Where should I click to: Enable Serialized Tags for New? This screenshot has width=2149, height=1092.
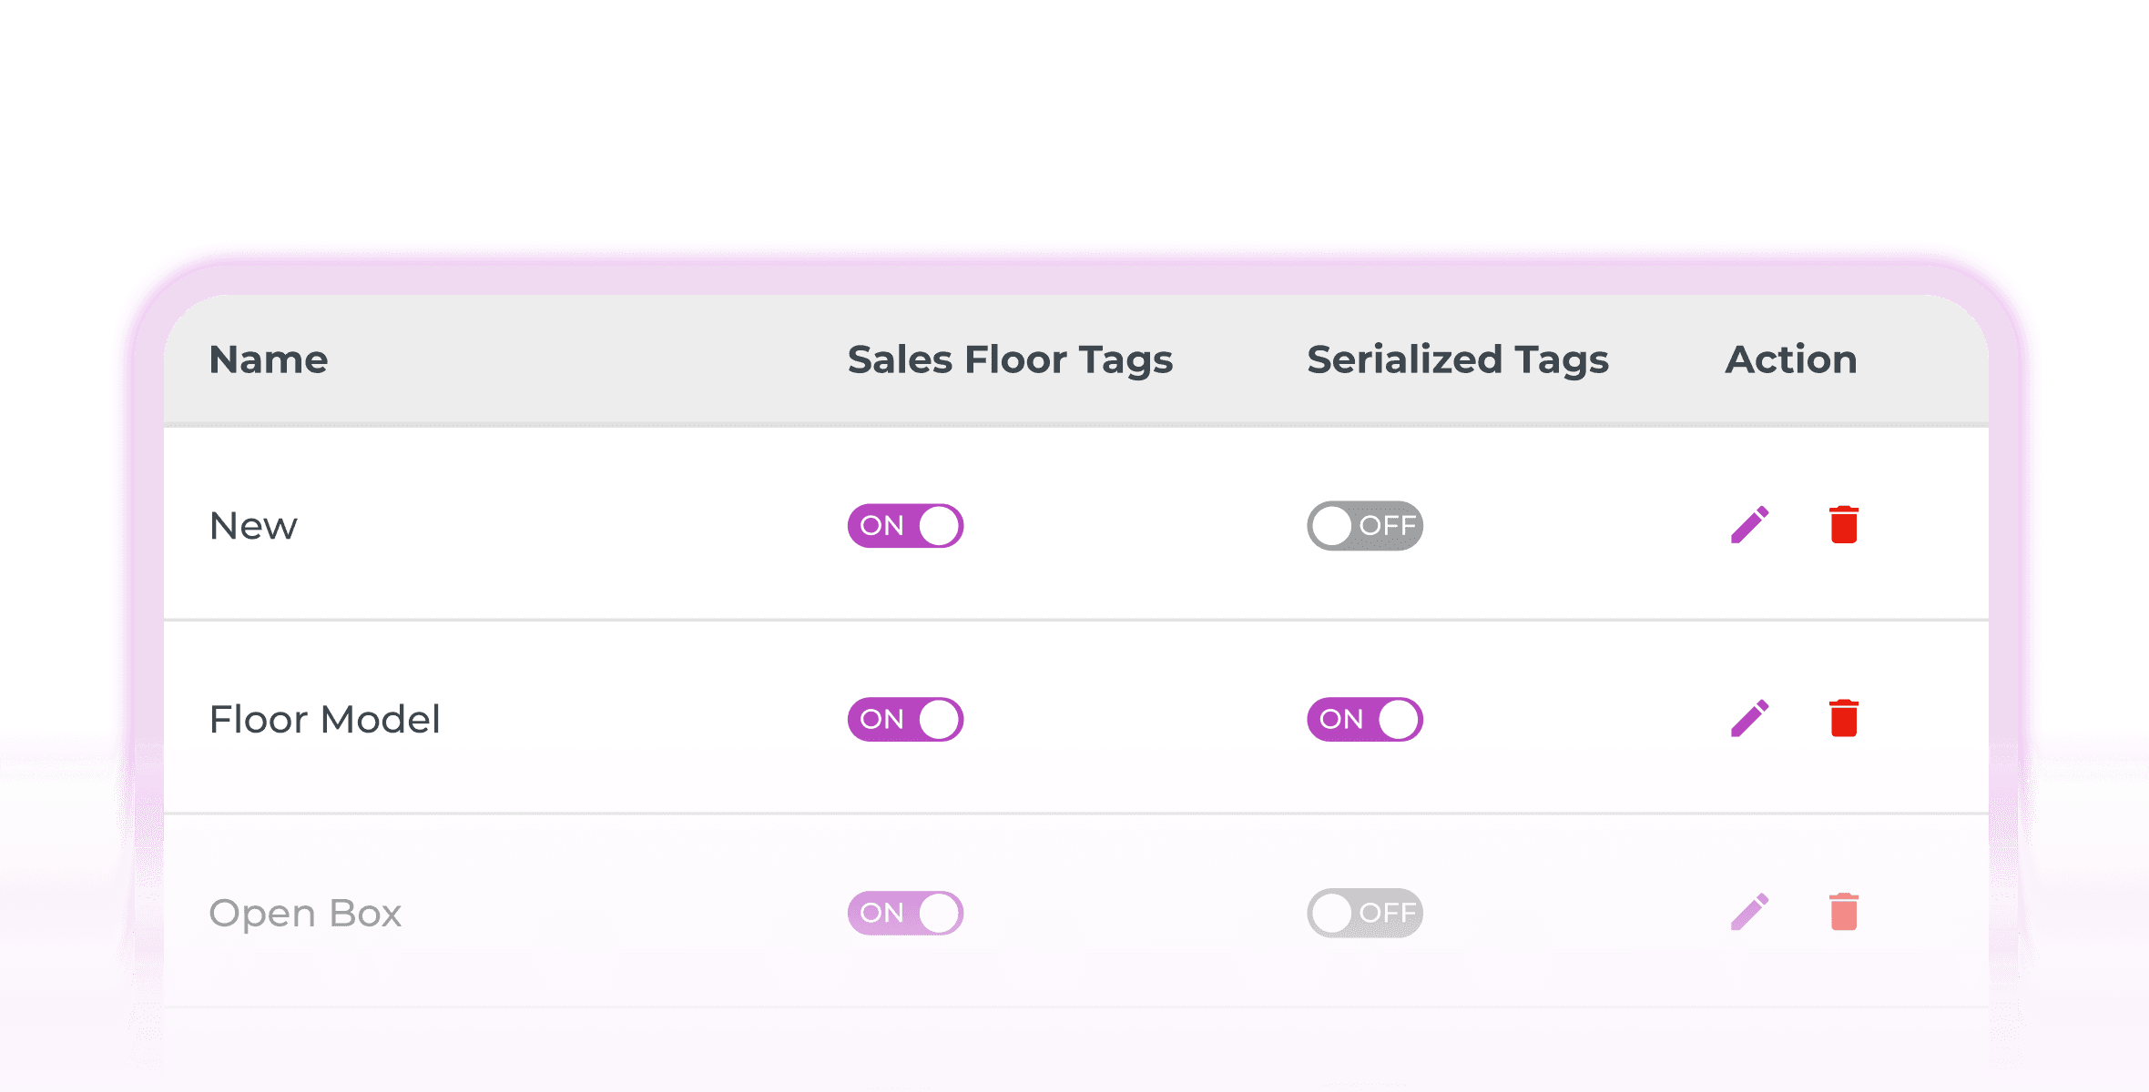[1364, 526]
